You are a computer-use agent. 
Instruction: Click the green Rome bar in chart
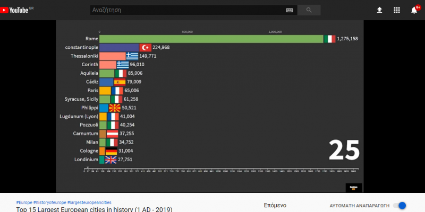(x=211, y=39)
